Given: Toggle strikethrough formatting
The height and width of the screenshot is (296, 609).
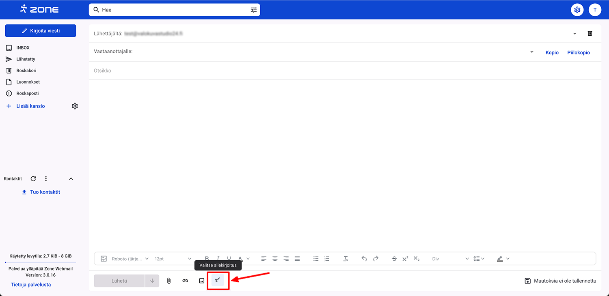Looking at the screenshot, I should (x=394, y=259).
